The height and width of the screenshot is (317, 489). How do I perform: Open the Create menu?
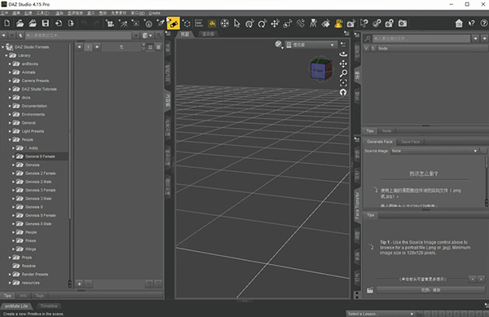click(154, 13)
